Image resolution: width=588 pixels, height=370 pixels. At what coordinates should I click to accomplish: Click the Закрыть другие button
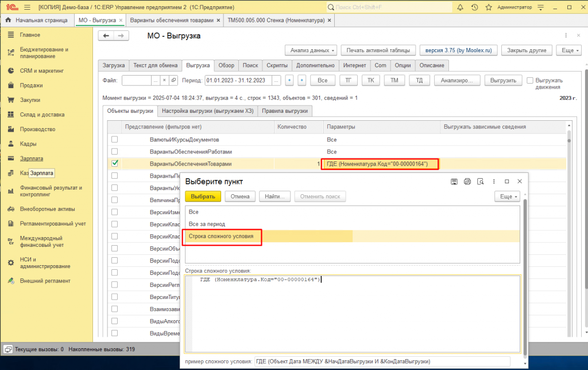[527, 50]
